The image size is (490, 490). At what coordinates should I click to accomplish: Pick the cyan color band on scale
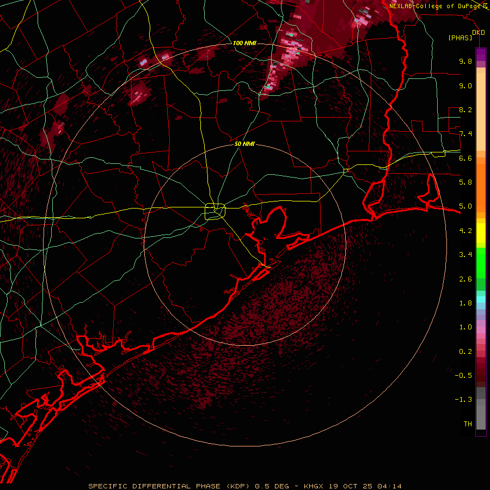[481, 299]
